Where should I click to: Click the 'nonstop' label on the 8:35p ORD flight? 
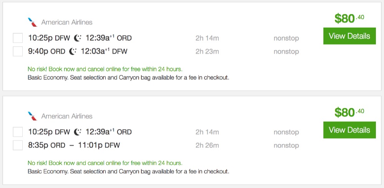click(x=286, y=145)
